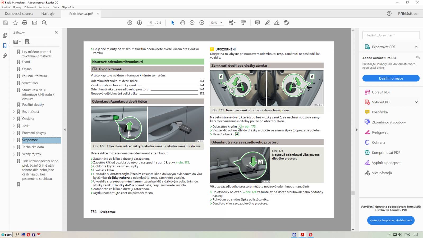Close the Fabia Manual.pdf tab

pyautogui.click(x=98, y=13)
